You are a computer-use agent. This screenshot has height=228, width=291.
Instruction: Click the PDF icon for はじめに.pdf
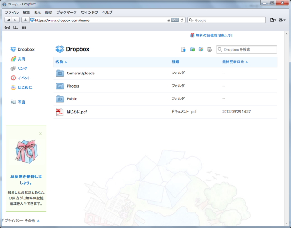(60, 112)
